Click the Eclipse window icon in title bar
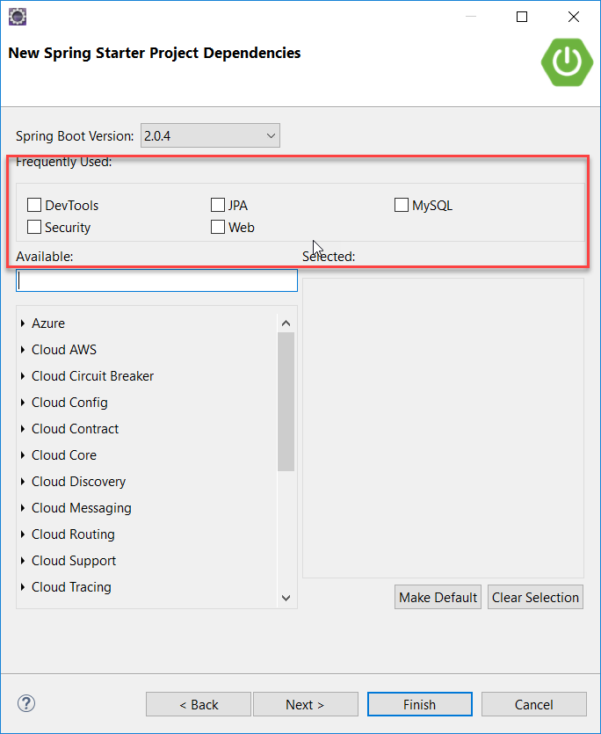Image resolution: width=601 pixels, height=734 pixels. (x=17, y=16)
